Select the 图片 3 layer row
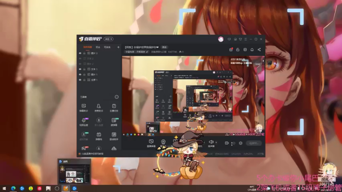Screen dimensions: 342x192 pos(99,53)
